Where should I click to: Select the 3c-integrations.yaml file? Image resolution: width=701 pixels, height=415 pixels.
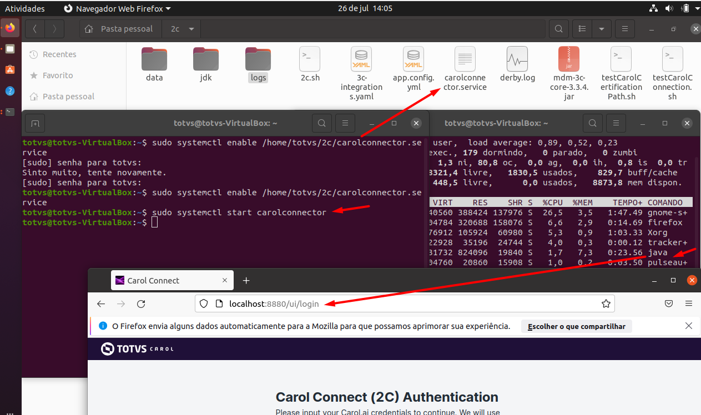click(x=361, y=73)
